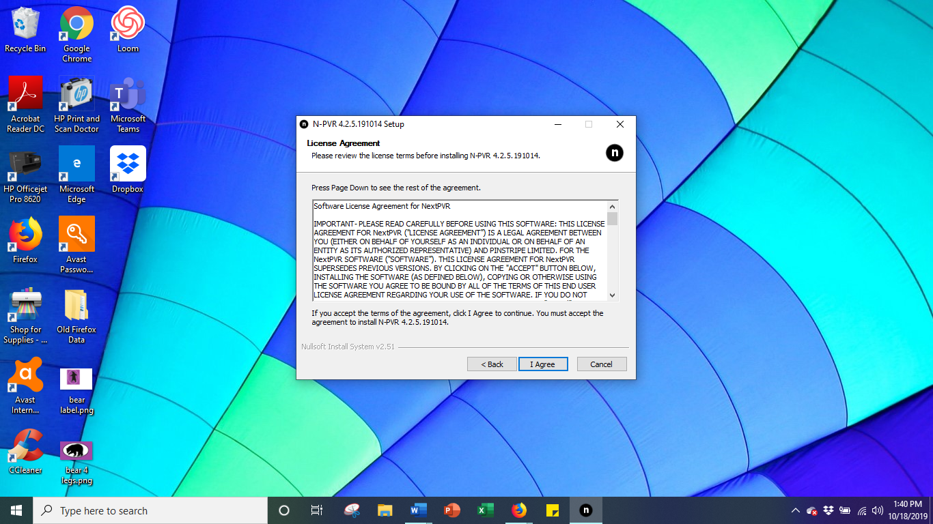Screen dimensions: 933x524
Task: Close the N-PVR Setup window
Action: [620, 124]
